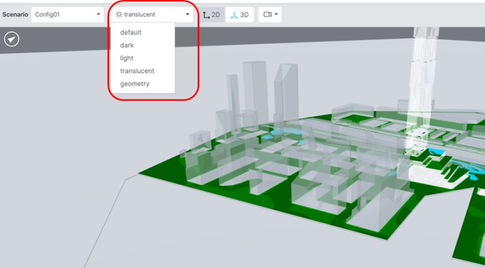
Task: Click the compass navigation icon
Action: 12,39
